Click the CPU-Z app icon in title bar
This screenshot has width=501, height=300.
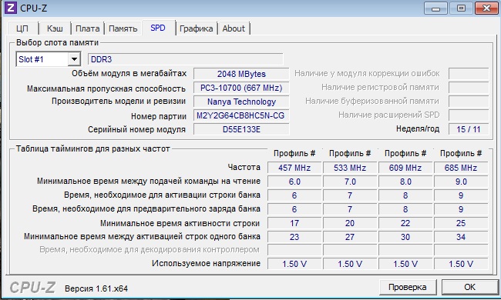(10, 8)
